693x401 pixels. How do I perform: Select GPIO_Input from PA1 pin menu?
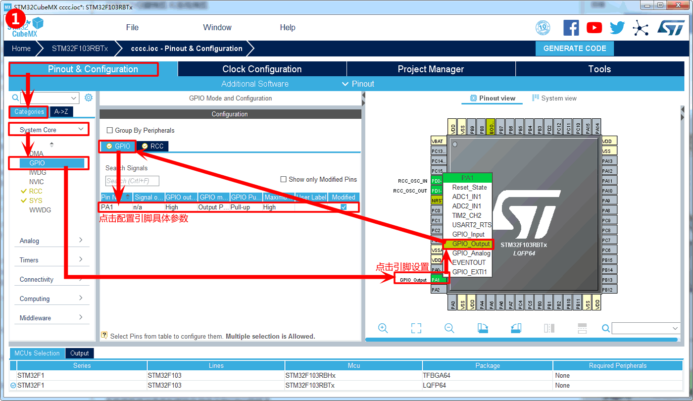pyautogui.click(x=468, y=234)
